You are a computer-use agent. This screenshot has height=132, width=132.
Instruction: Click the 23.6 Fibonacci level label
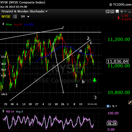[3, 57]
